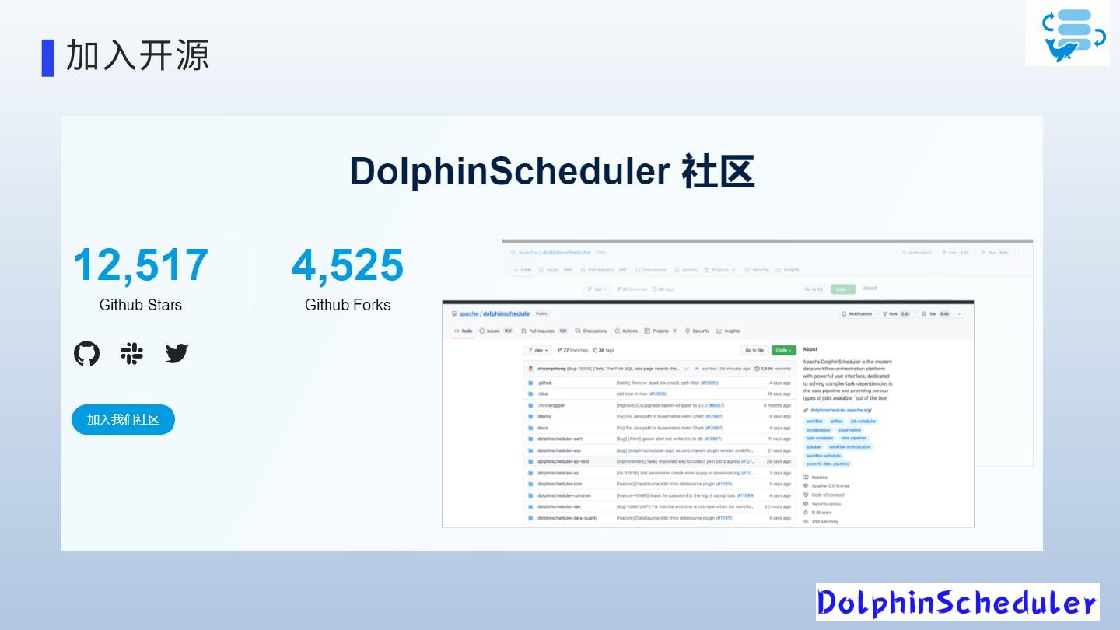Click the workflow-orchestration topic tag

click(850, 447)
